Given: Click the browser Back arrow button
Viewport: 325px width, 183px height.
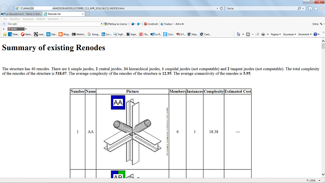Looking at the screenshot, I should pos(4,8).
